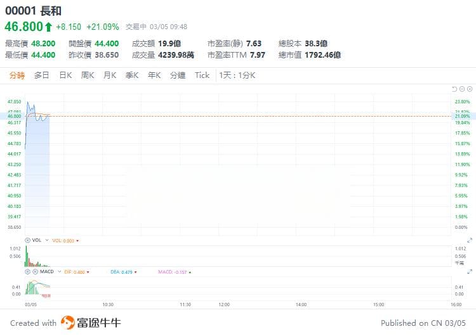The image size is (476, 336).
Task: Click the tallest green volume bar
Action: [x=26, y=256]
